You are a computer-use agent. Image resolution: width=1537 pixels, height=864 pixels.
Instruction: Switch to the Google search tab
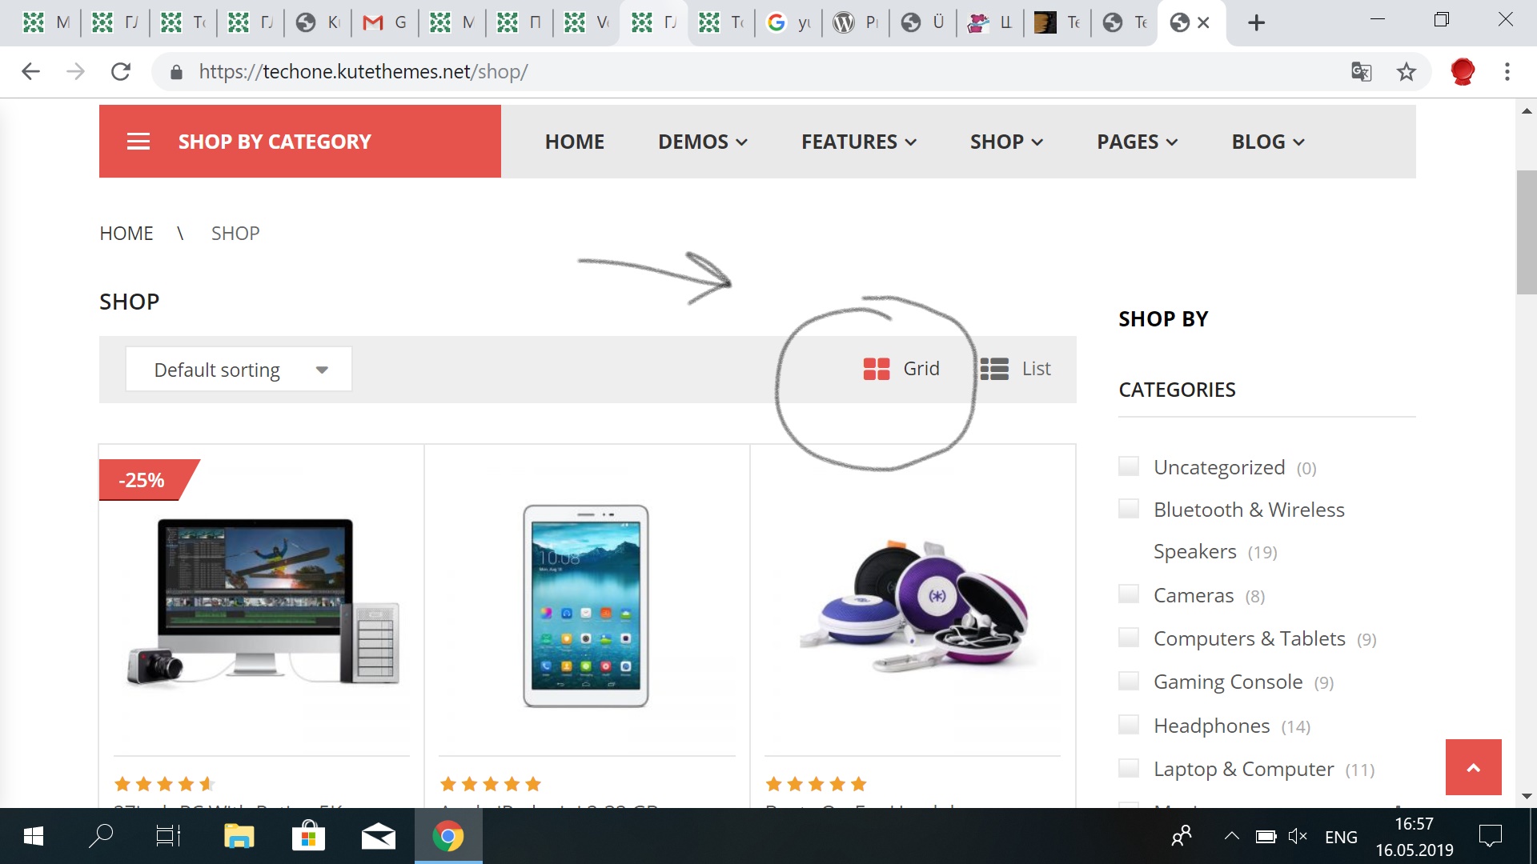tap(788, 23)
